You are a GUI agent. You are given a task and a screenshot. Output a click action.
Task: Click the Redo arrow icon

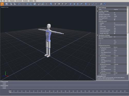(x=23, y=4)
